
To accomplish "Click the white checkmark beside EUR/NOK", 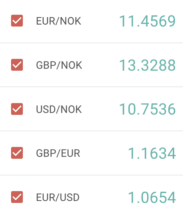I will pos(17,21).
